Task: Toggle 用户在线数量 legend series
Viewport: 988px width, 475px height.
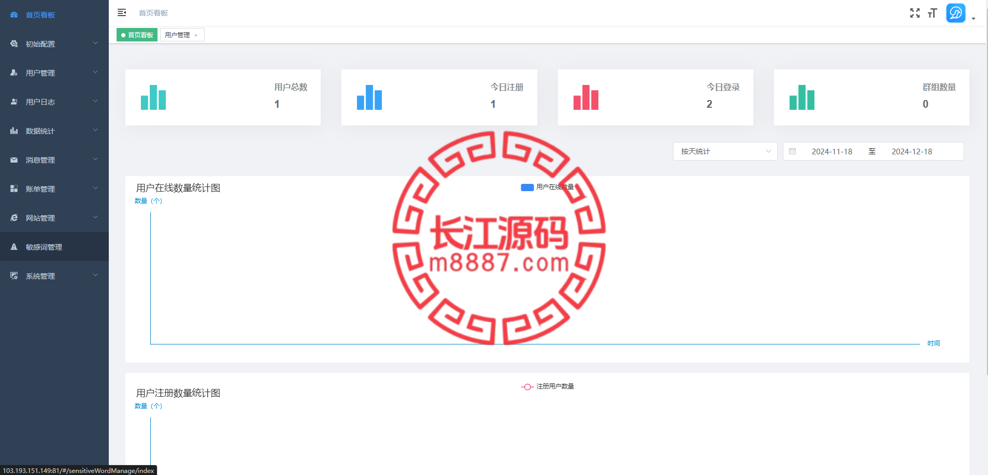Action: click(x=547, y=187)
